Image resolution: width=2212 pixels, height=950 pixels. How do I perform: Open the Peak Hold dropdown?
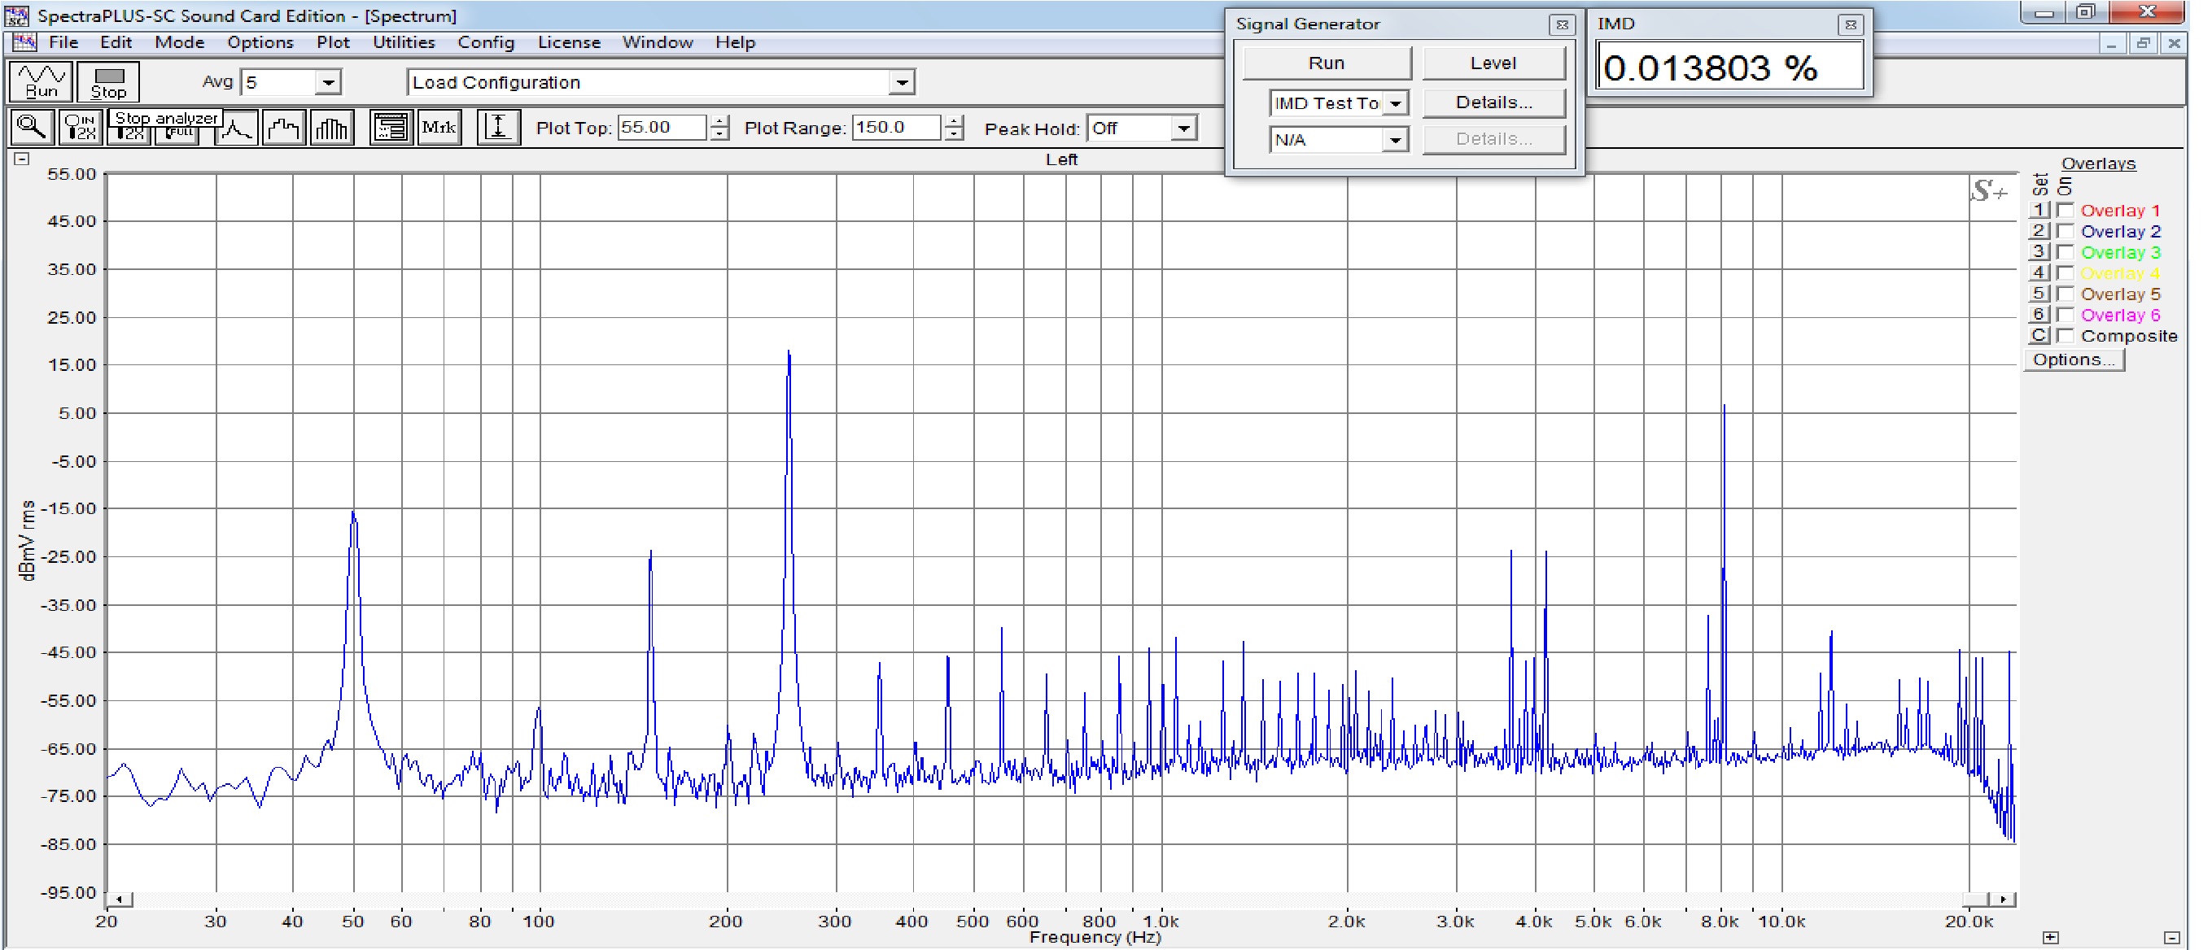pos(1183,129)
